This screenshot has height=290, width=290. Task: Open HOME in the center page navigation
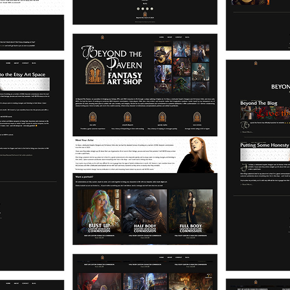[x=161, y=37]
